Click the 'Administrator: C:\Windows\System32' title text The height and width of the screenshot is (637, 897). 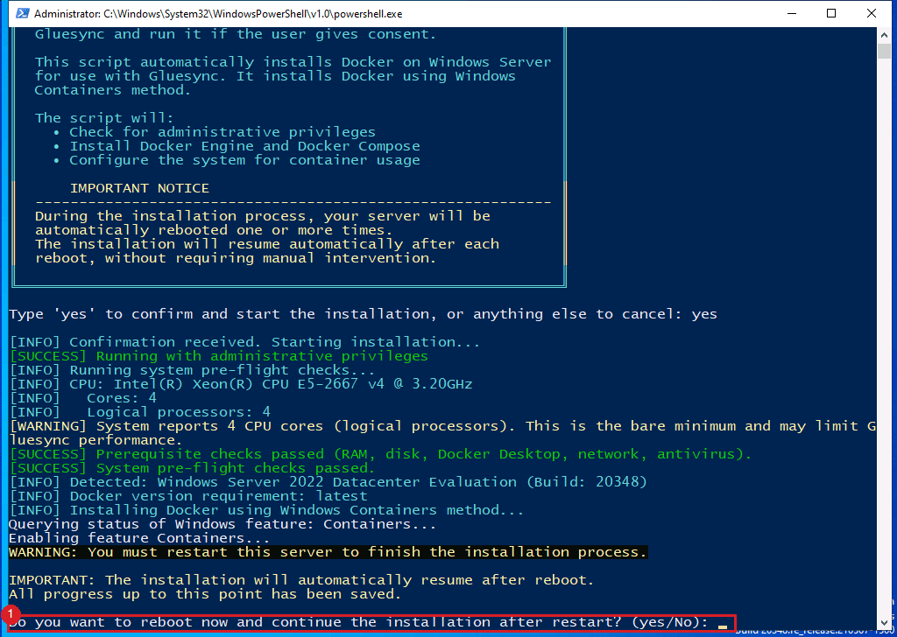218,13
